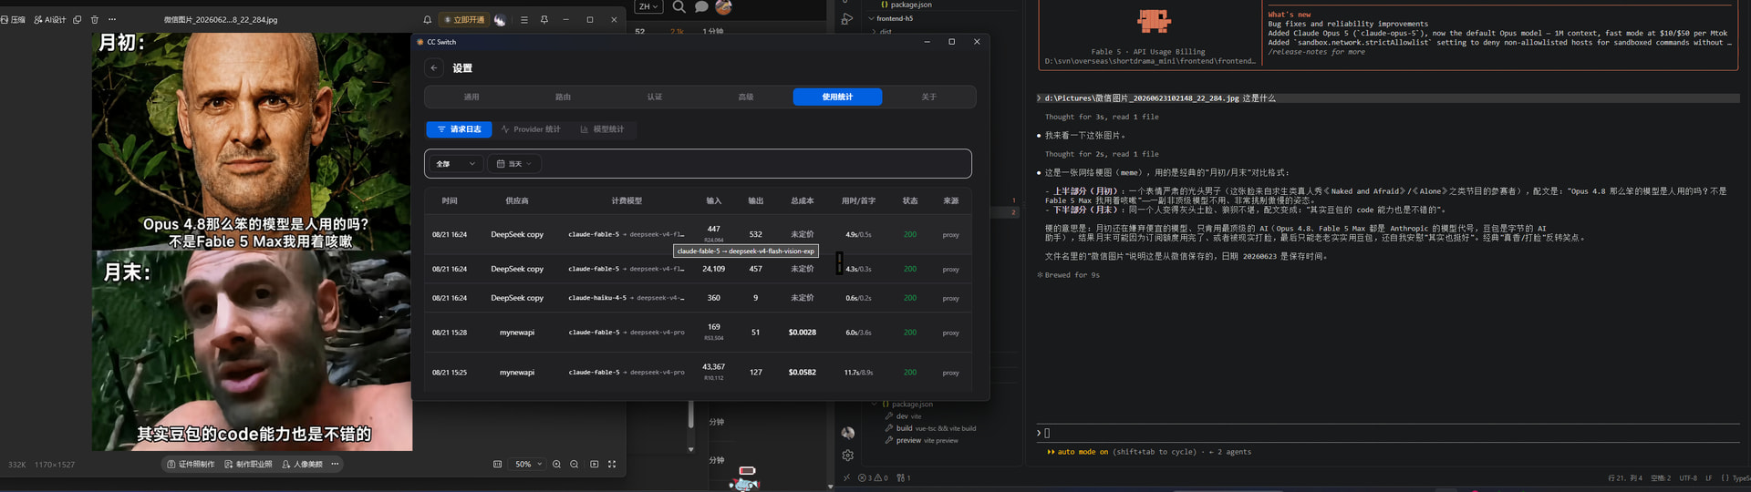Open the image viewer's top more-options ellipsis
Viewport: 1751px width, 492px height.
(112, 19)
